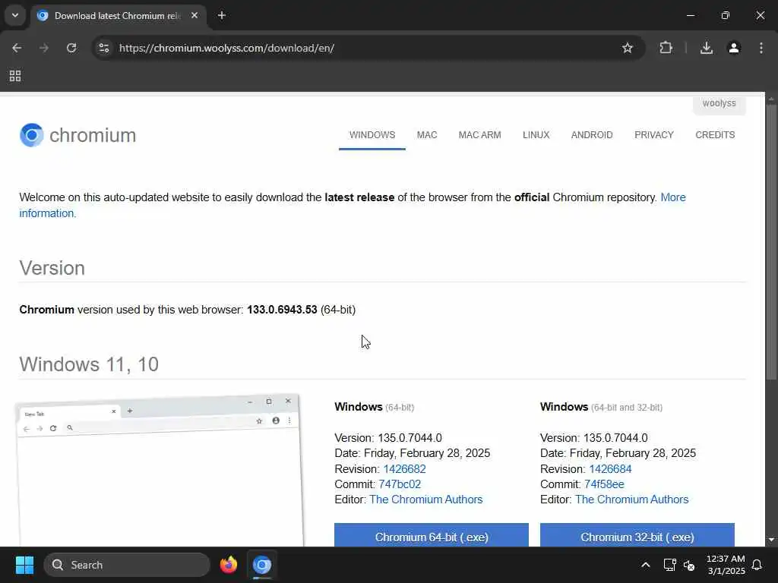Open the network status tray icon
Image resolution: width=778 pixels, height=583 pixels.
[669, 565]
